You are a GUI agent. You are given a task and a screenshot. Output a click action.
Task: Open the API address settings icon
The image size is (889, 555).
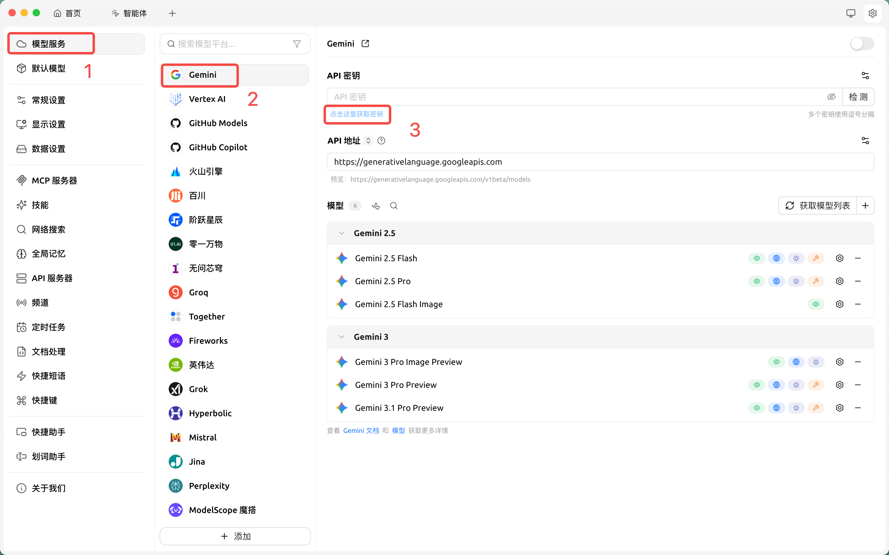tap(865, 141)
